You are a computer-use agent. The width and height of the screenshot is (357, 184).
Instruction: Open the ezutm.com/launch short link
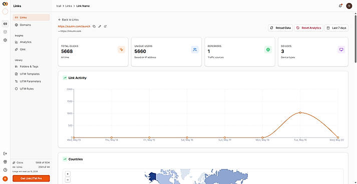tap(74, 26)
